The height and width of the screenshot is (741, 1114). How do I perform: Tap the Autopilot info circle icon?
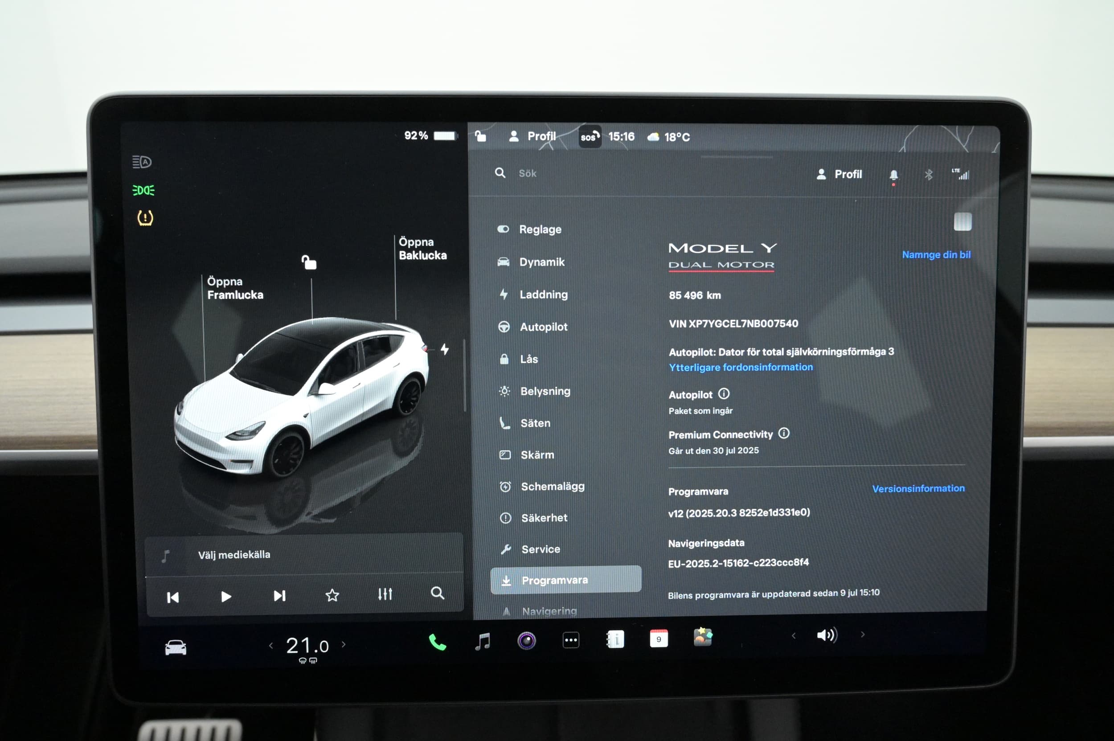724,393
